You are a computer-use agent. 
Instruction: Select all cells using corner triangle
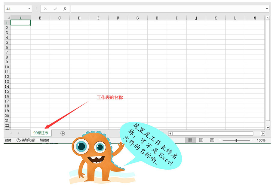pos(8,18)
